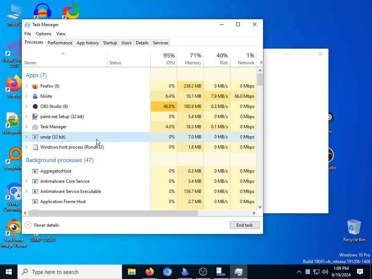Image resolution: width=372 pixels, height=279 pixels.
Task: Click the horizontal scrollbar right arrow
Action: [x=254, y=213]
